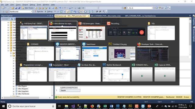Screen dimensions: 195x109
Task: Expand the dbo.Suppliers table node
Action: [13, 91]
